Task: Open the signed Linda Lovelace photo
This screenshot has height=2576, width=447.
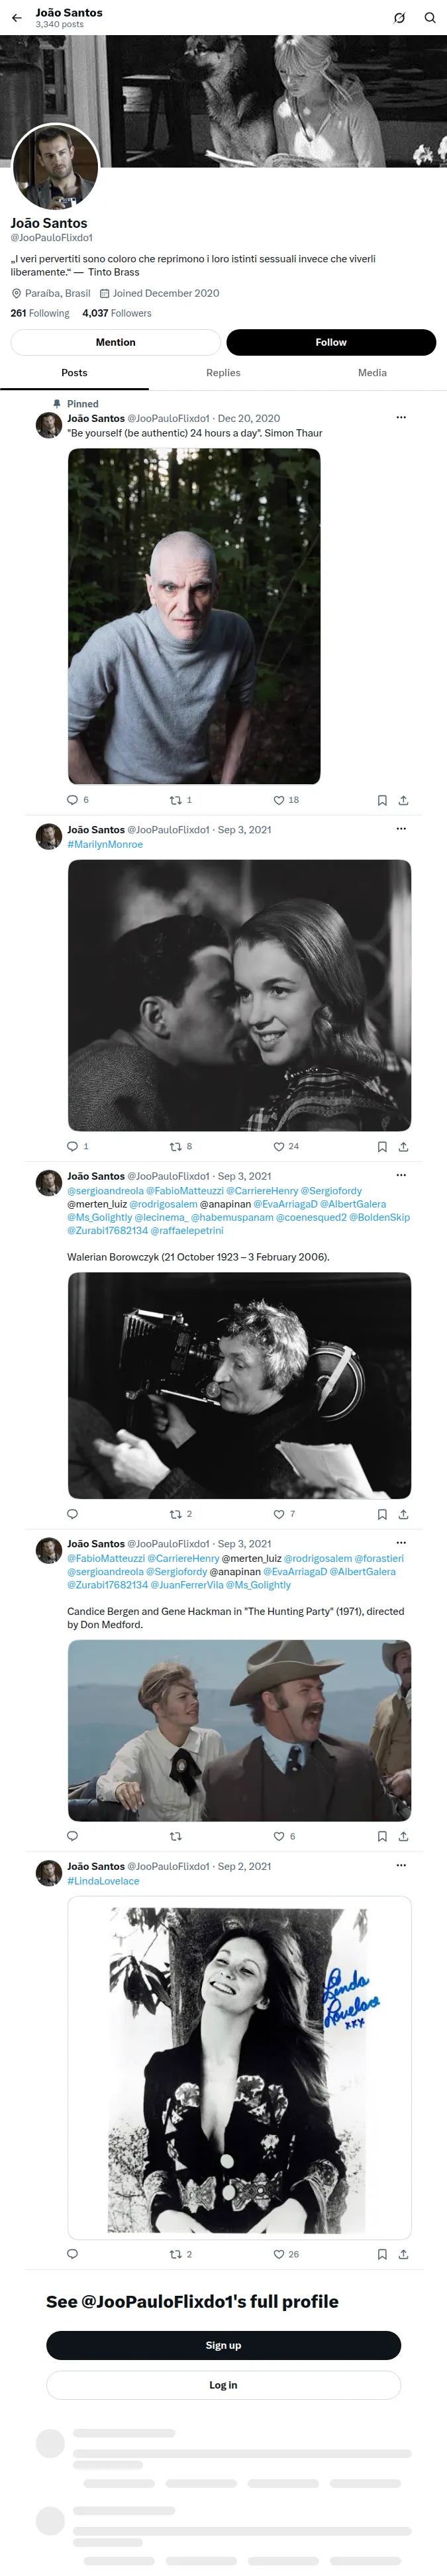Action: tap(239, 2068)
